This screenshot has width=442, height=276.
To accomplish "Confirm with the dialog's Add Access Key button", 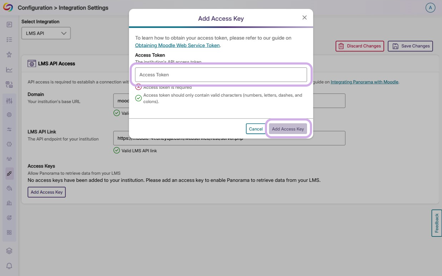I will pyautogui.click(x=288, y=129).
